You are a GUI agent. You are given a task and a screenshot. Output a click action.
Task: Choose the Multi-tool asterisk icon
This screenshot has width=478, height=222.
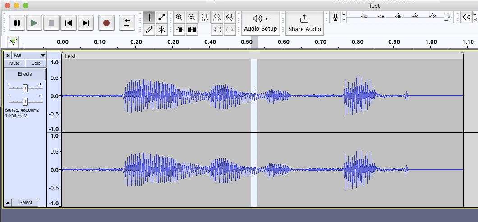(x=162, y=30)
